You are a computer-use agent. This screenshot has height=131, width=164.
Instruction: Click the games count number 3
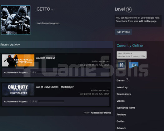coord(127,80)
